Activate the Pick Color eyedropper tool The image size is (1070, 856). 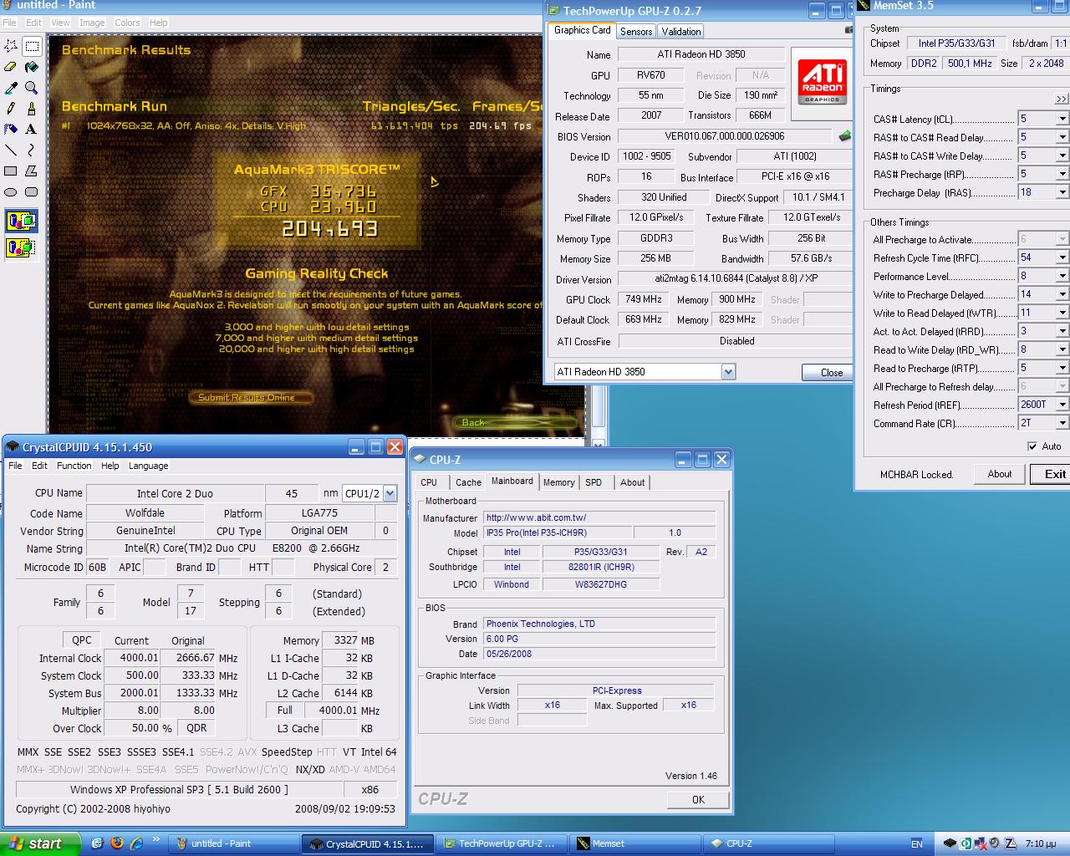point(11,88)
